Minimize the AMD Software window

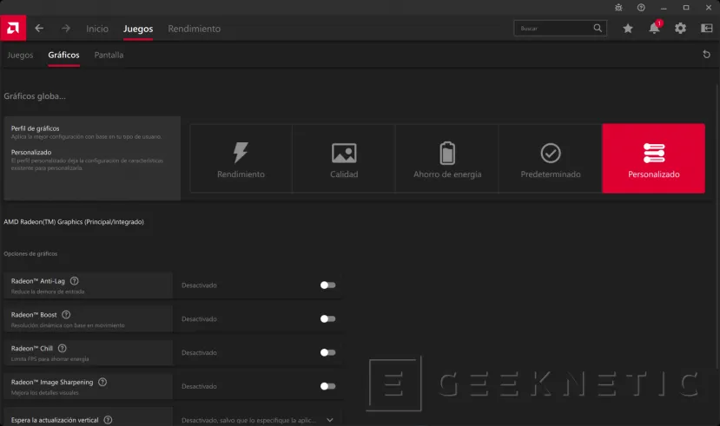[664, 8]
